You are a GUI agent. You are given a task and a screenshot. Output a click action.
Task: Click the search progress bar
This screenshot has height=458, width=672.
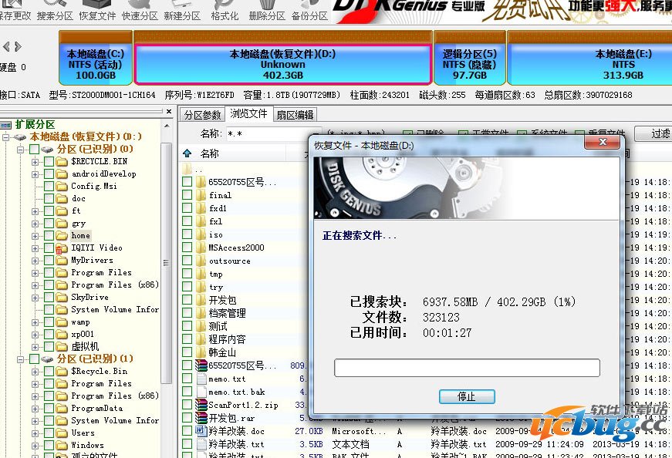point(466,366)
